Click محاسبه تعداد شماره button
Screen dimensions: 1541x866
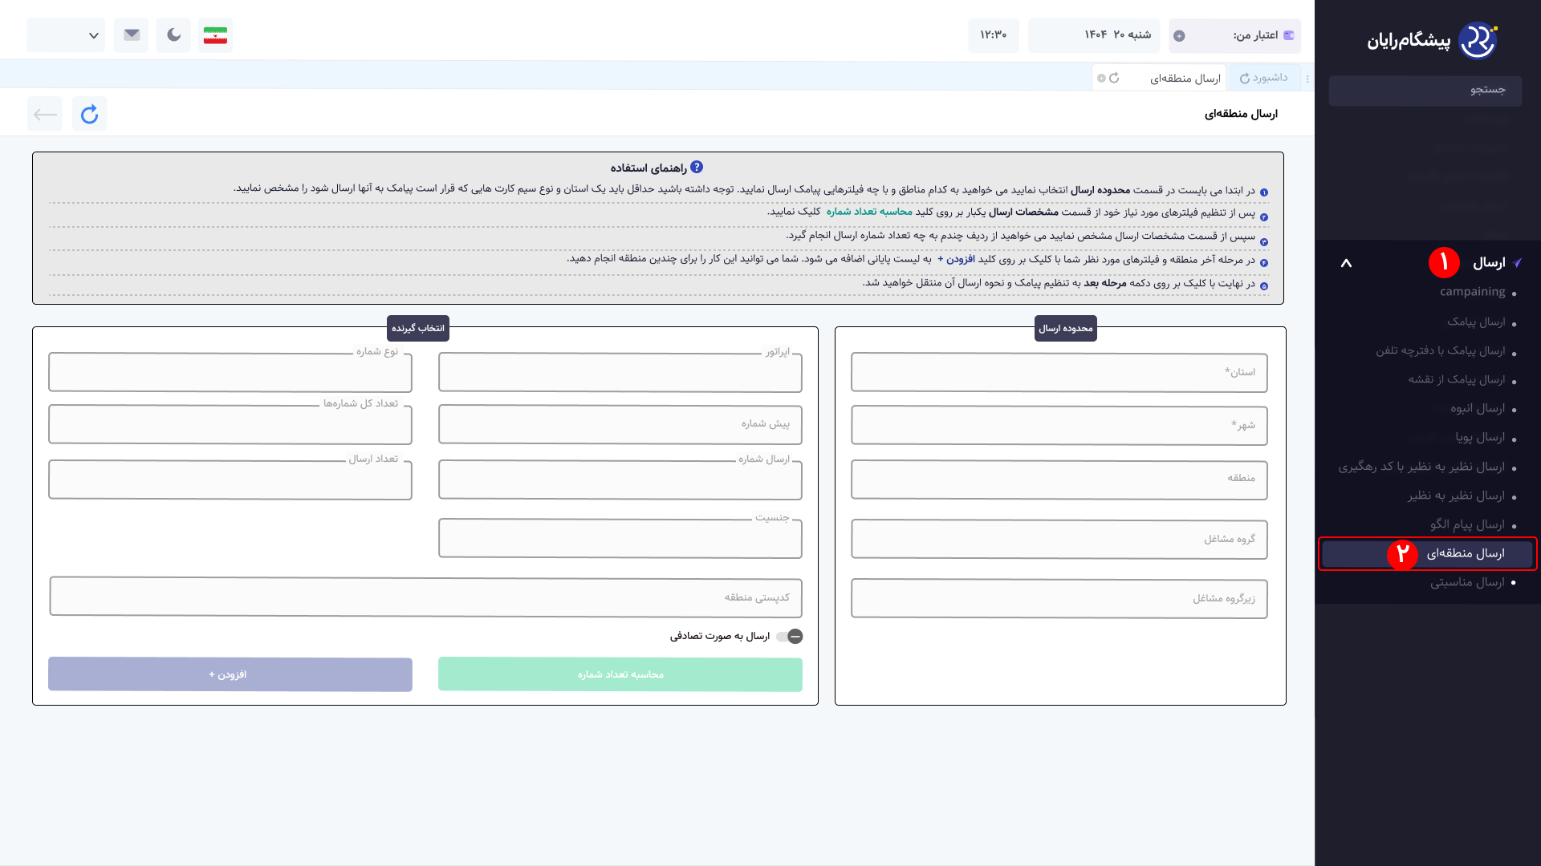tap(620, 674)
